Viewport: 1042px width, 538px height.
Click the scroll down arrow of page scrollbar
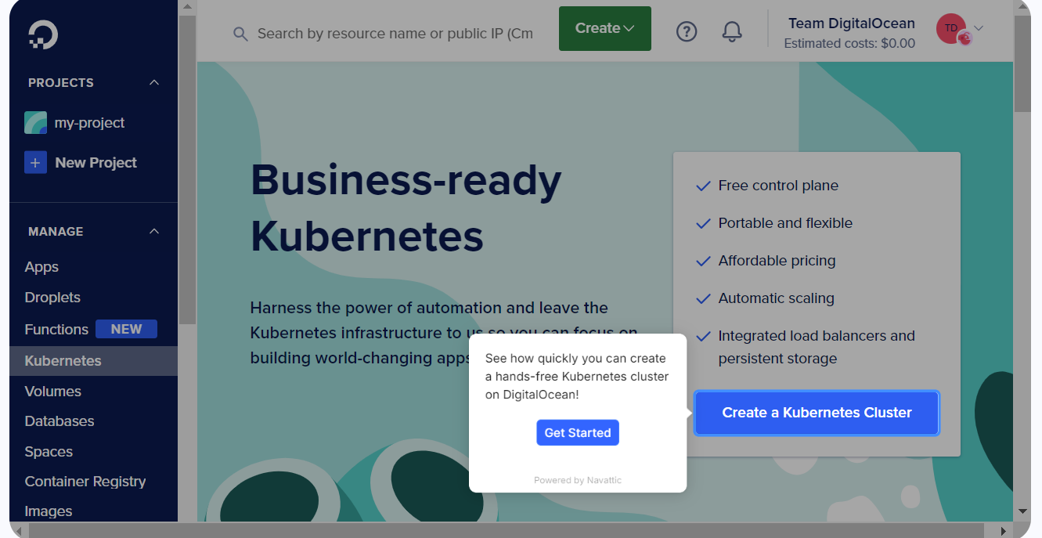pyautogui.click(x=1022, y=511)
